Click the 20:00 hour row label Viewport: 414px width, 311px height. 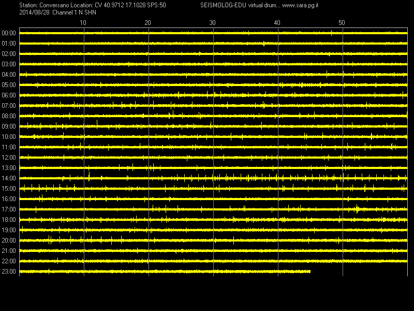9,241
